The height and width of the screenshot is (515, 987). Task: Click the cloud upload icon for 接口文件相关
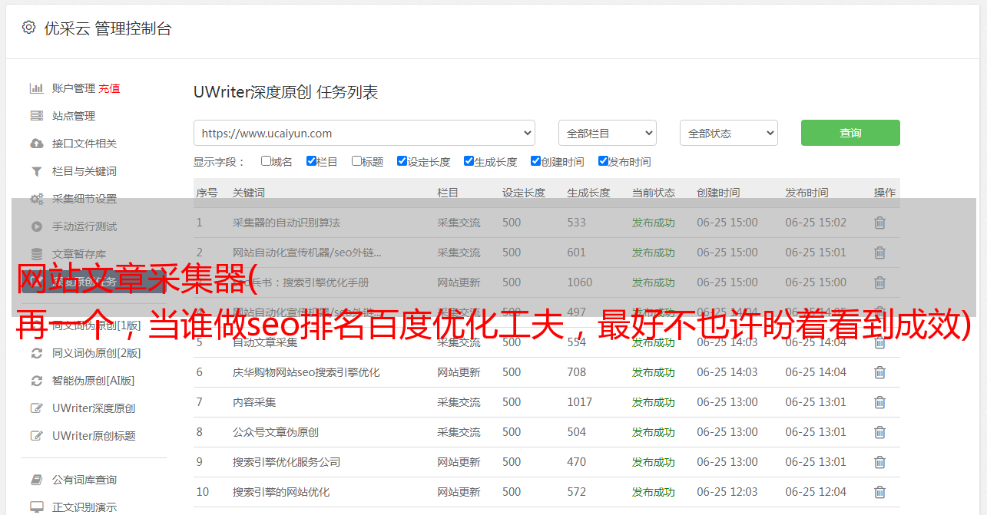pyautogui.click(x=36, y=144)
